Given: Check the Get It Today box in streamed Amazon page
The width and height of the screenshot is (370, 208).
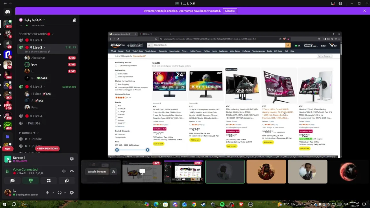Looking at the screenshot, I should [x=116, y=74].
